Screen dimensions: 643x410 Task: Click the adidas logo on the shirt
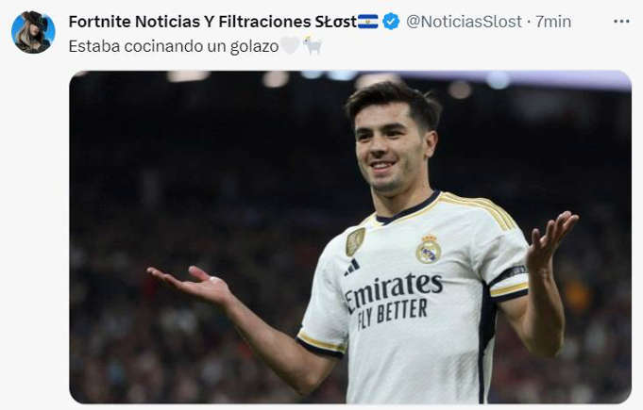352,268
